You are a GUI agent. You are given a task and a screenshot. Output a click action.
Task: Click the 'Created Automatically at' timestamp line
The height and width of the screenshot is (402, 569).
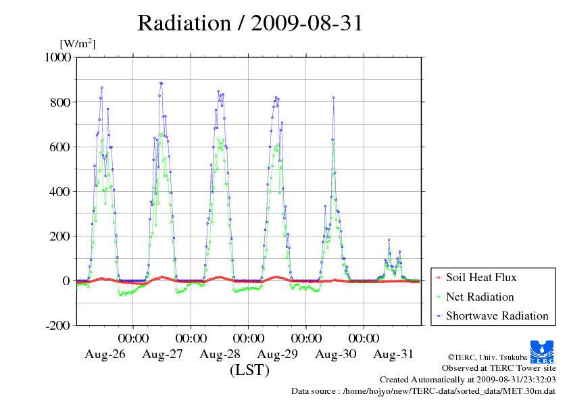click(x=468, y=380)
